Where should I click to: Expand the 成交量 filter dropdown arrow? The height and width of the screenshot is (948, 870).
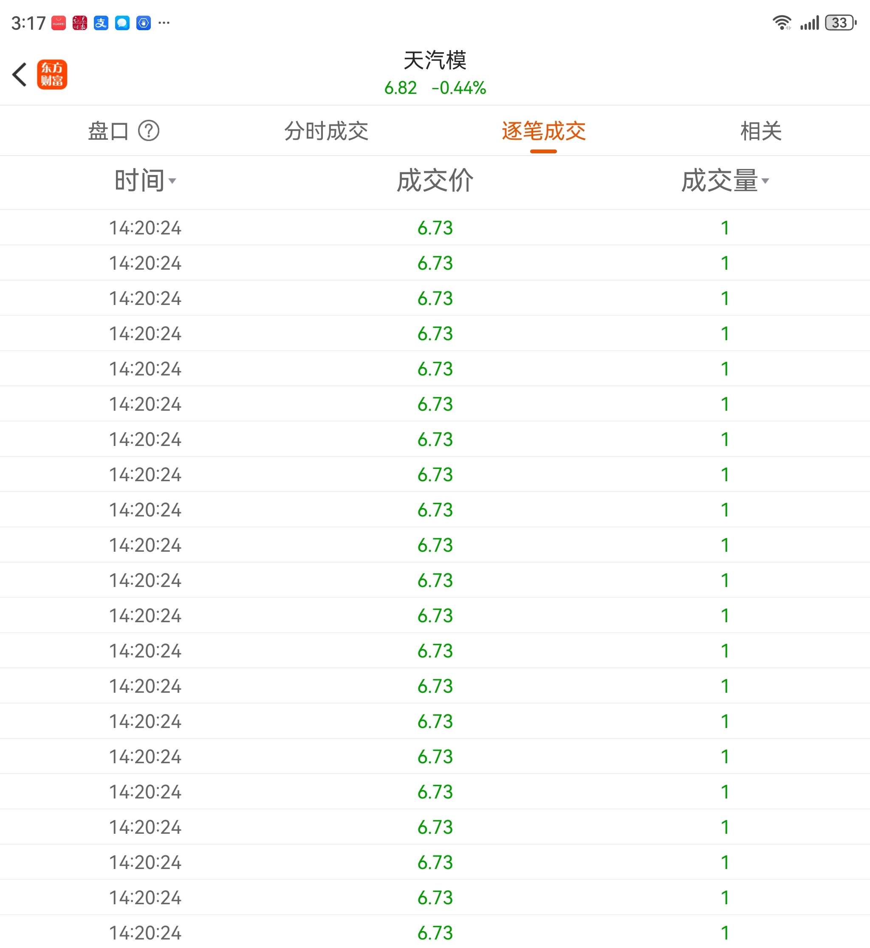pos(765,181)
